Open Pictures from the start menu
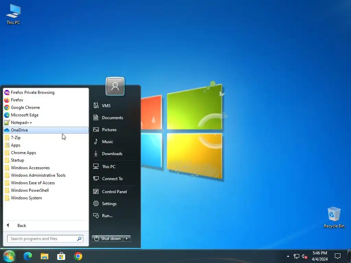This screenshot has width=351, height=263. click(114, 130)
